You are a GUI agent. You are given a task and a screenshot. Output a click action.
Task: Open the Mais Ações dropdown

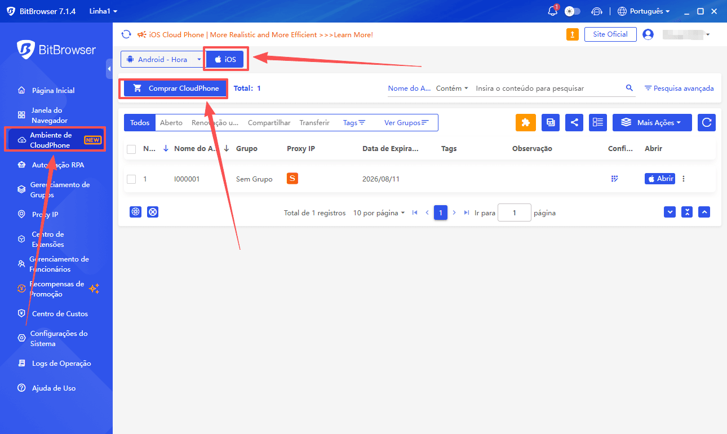652,122
